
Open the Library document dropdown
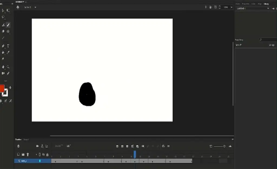tap(253, 8)
